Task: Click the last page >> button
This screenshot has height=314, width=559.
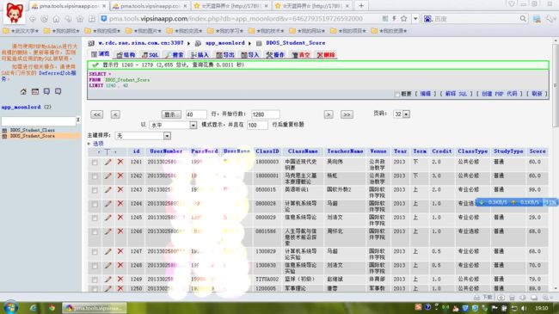Action: pos(347,114)
